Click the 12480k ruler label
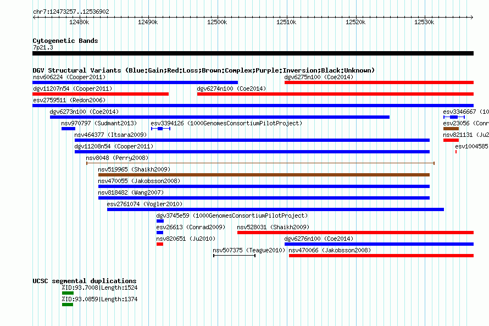Image resolution: width=489 pixels, height=326 pixels. (79, 22)
